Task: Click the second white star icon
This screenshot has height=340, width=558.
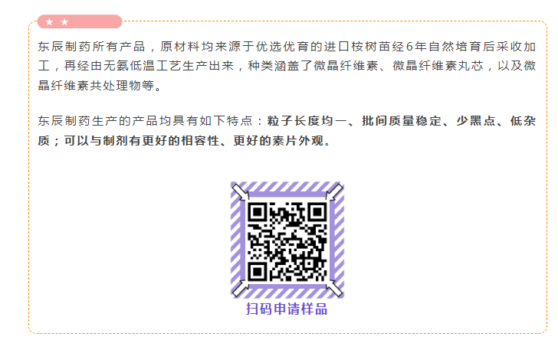Action: [x=64, y=22]
